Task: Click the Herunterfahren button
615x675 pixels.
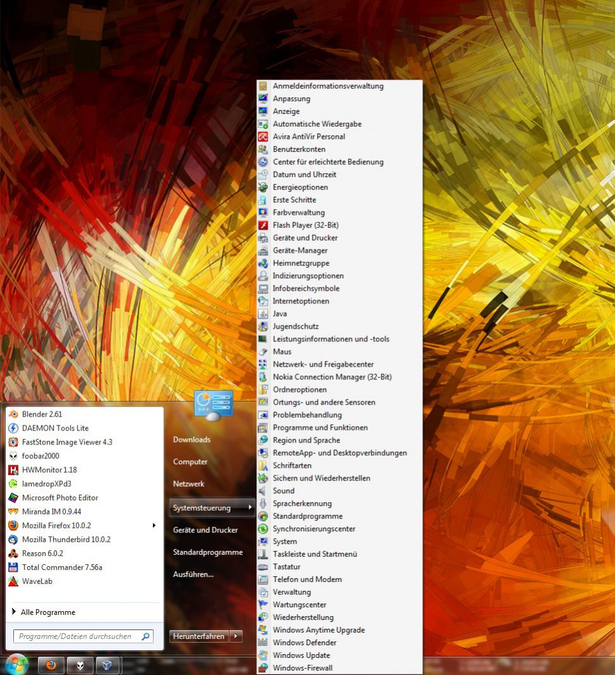Action: pos(199,636)
